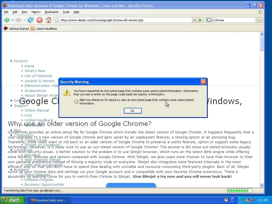Click the warning triangle icon in dialog

[67, 92]
